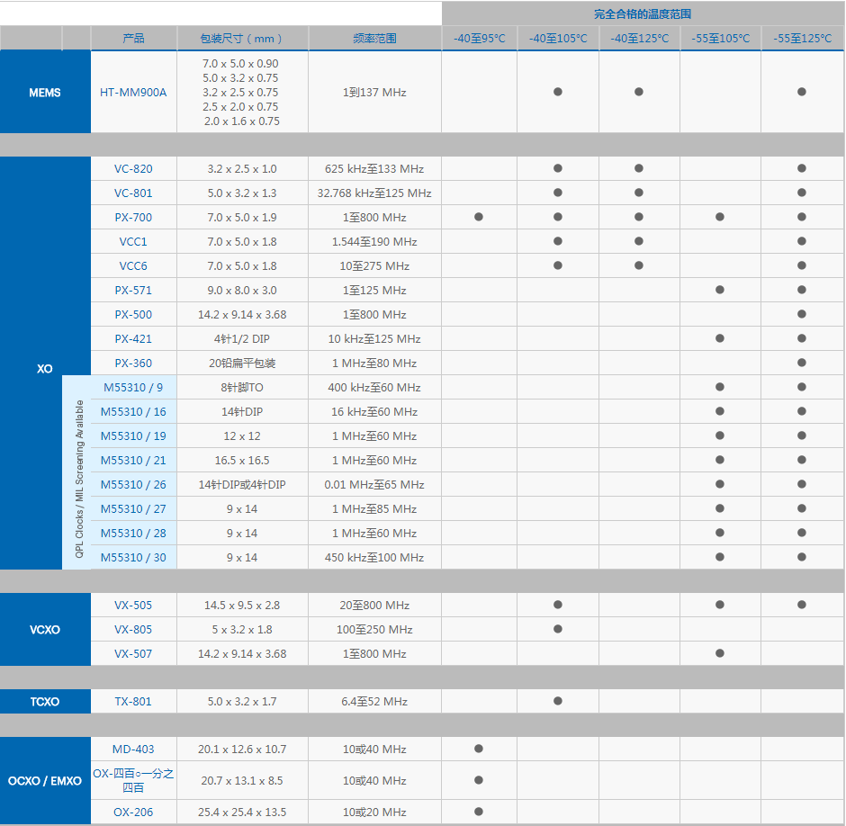Click the MD-403 product link
The height and width of the screenshot is (826, 846).
pos(133,749)
